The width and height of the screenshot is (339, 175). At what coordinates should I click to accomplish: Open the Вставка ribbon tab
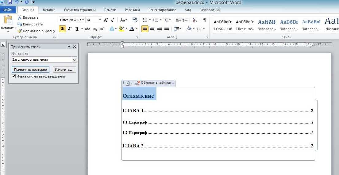point(49,10)
